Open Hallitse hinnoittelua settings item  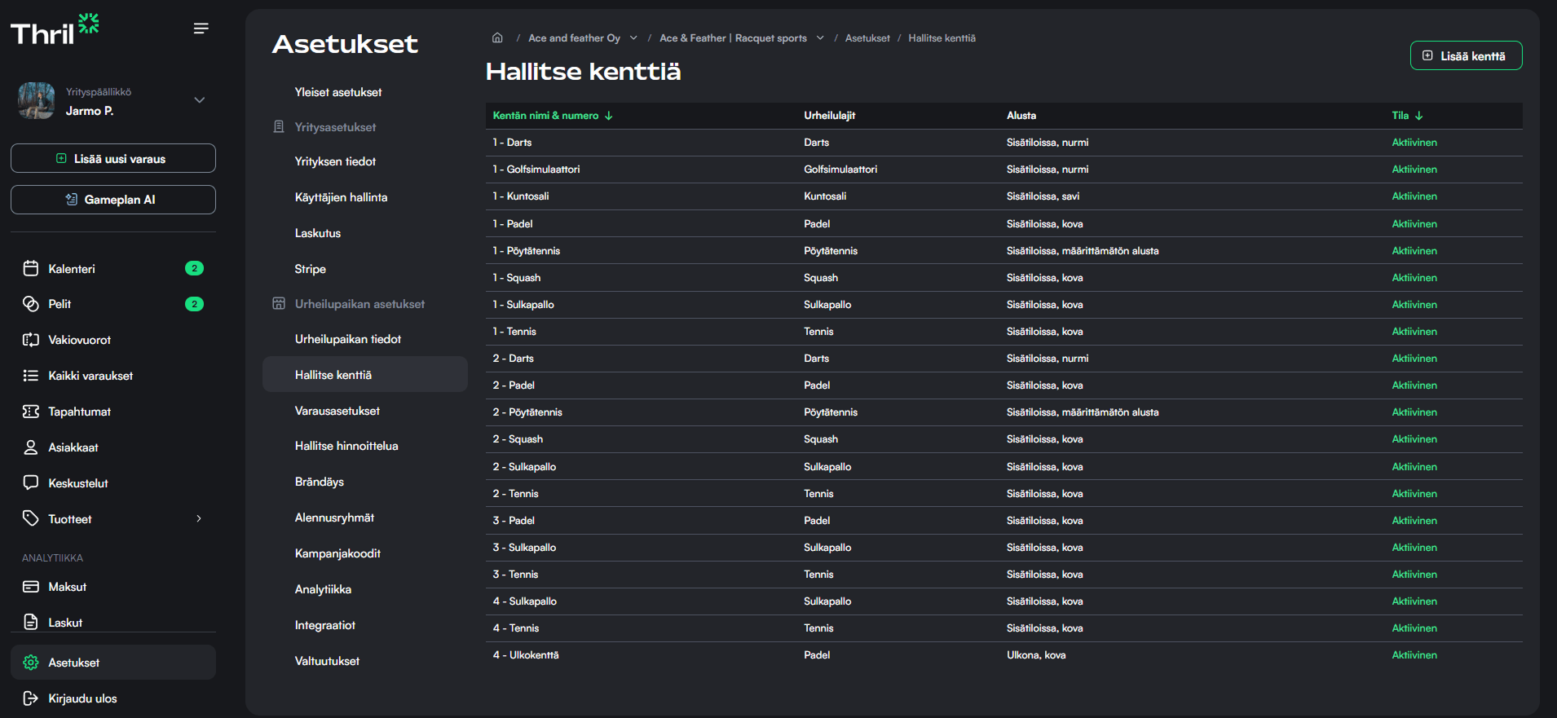click(x=346, y=446)
